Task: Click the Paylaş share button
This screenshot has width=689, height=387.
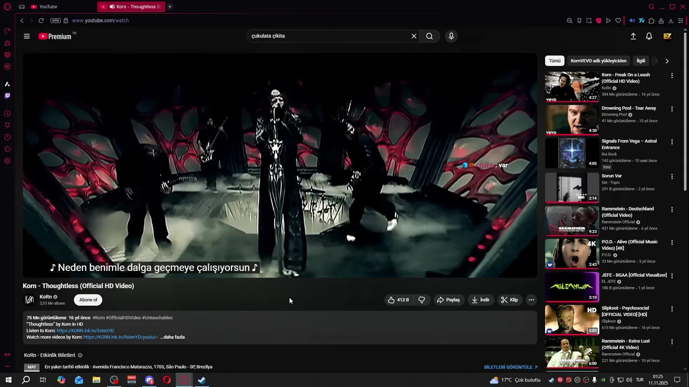Action: 448,300
